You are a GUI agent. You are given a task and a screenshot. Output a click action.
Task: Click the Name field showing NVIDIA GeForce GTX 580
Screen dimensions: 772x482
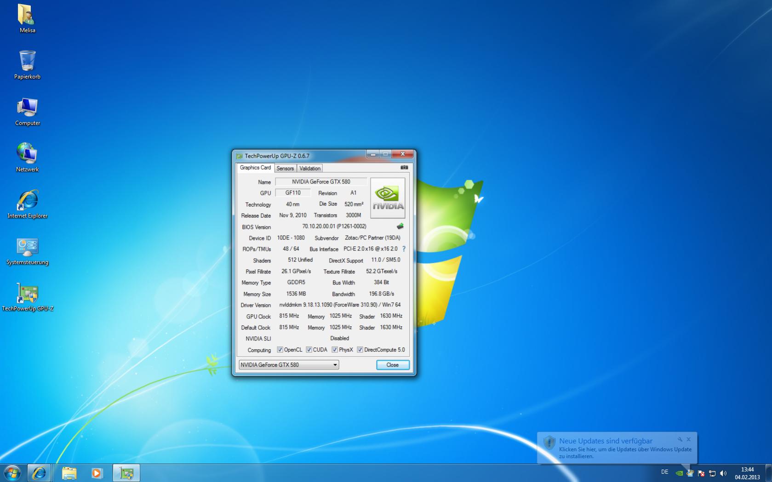(321, 182)
